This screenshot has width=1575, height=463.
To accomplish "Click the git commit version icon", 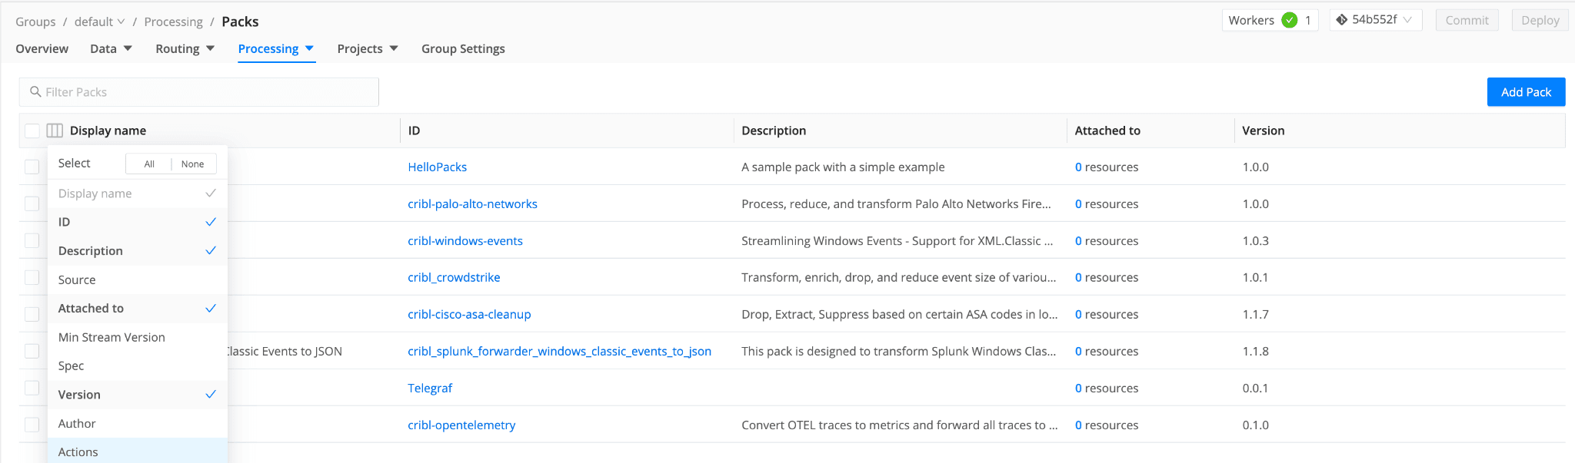I will (x=1341, y=20).
